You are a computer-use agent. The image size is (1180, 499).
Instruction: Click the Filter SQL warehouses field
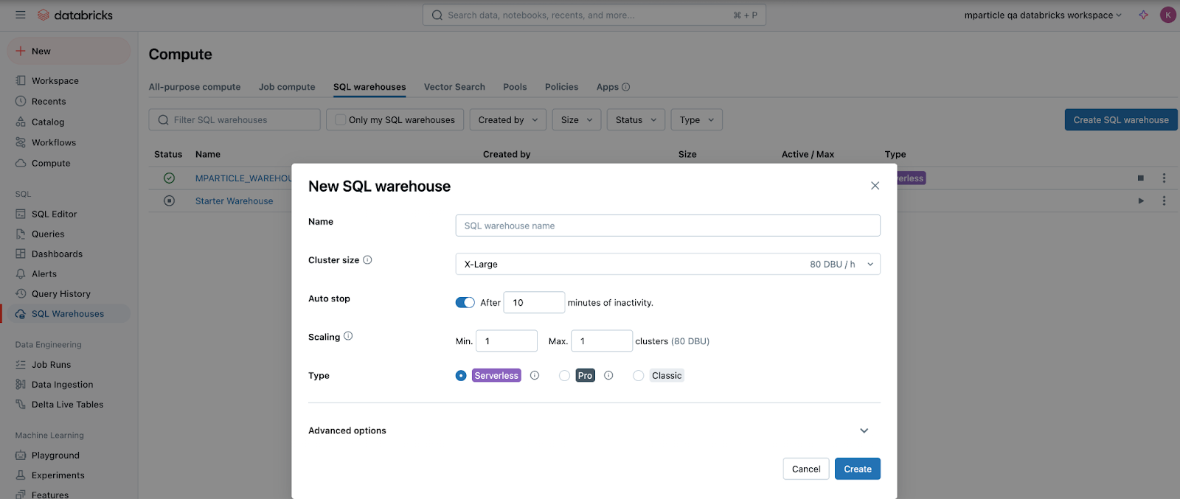point(235,119)
